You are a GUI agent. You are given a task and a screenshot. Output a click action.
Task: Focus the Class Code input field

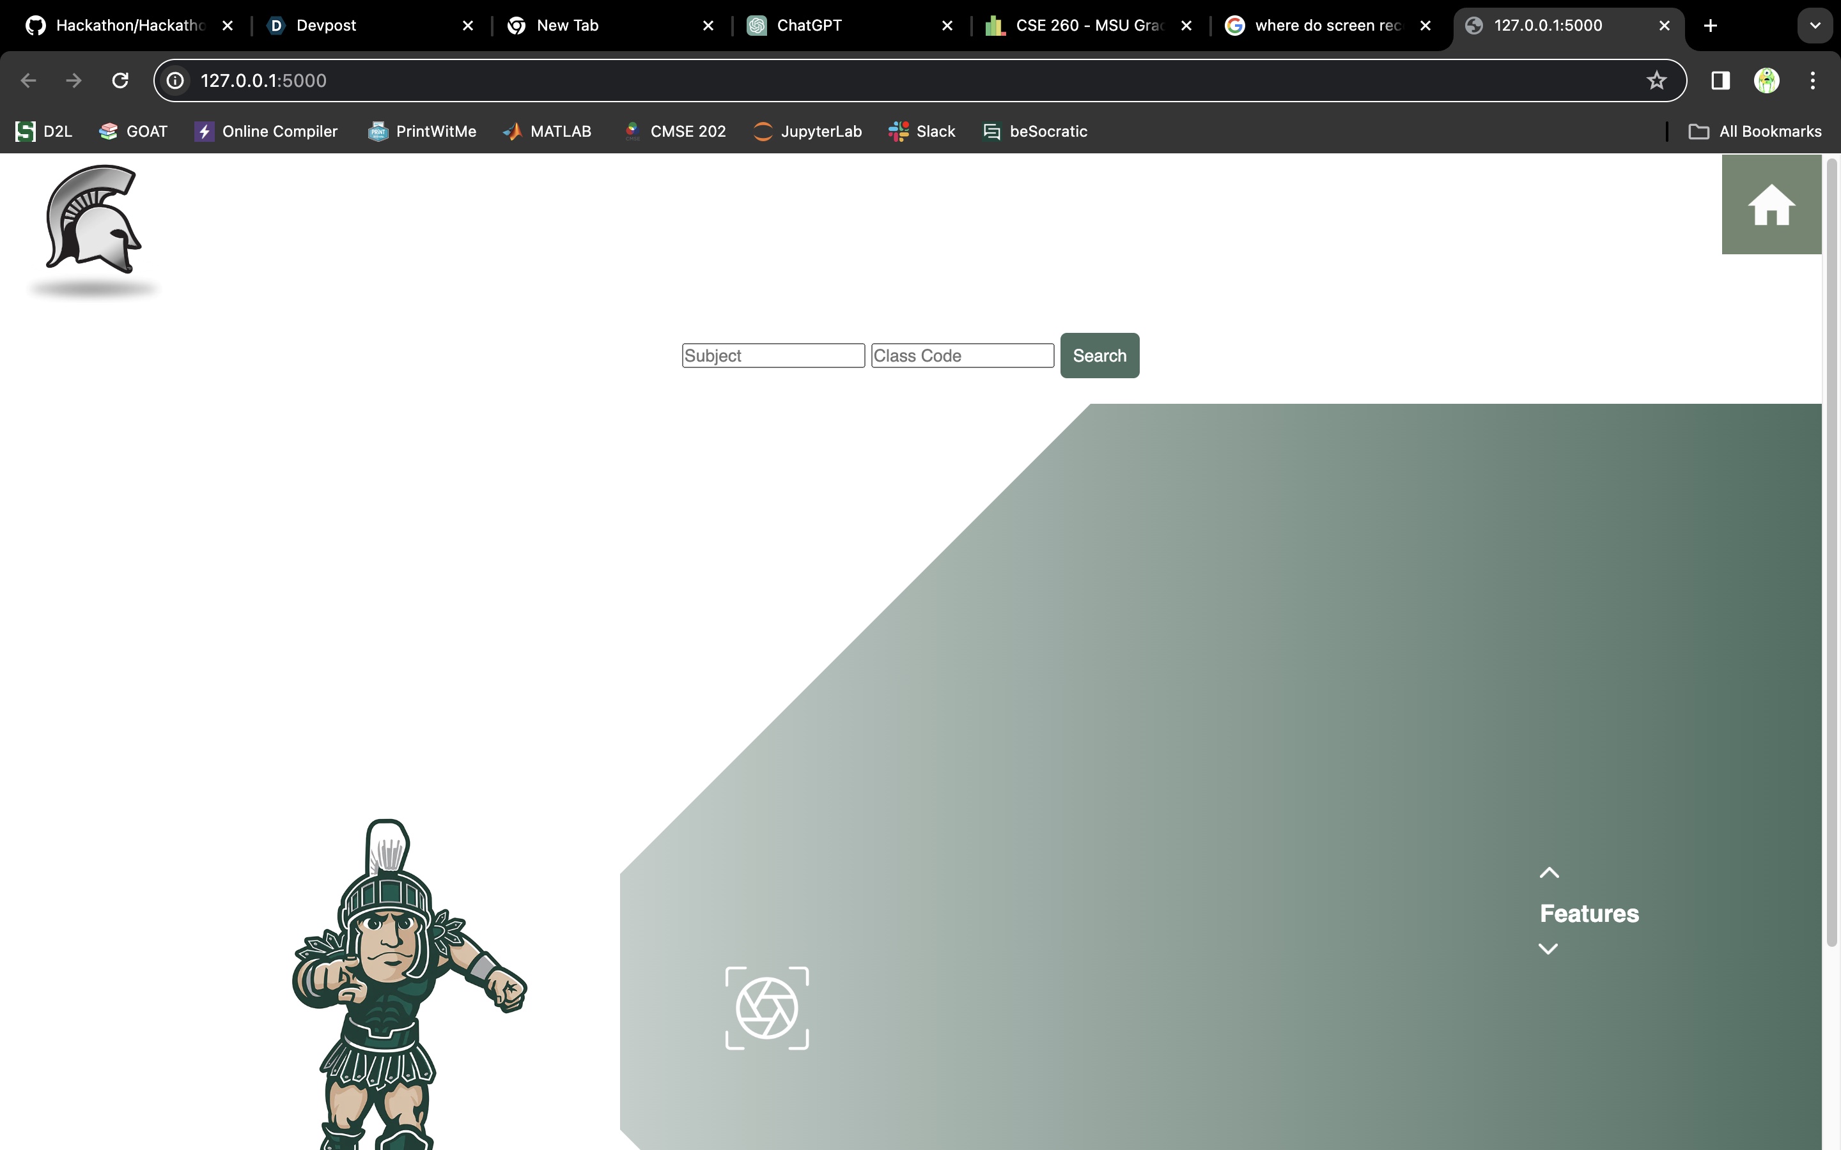click(x=962, y=355)
